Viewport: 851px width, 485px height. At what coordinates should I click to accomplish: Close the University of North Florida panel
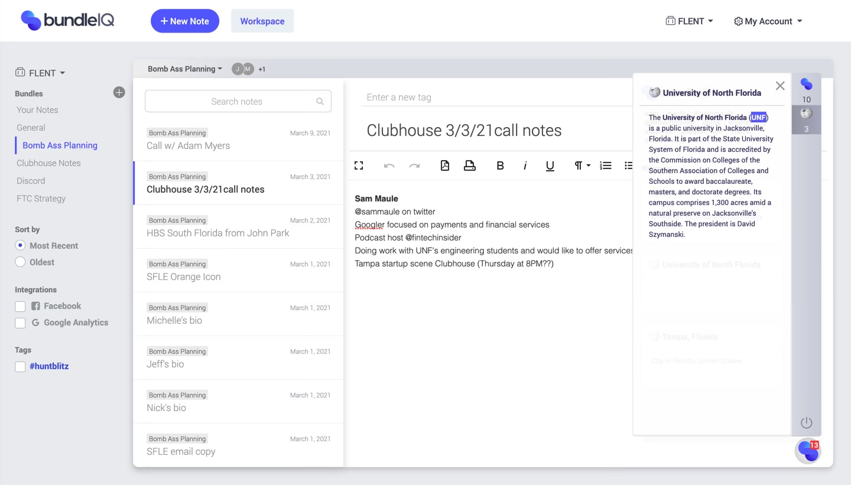pyautogui.click(x=780, y=86)
